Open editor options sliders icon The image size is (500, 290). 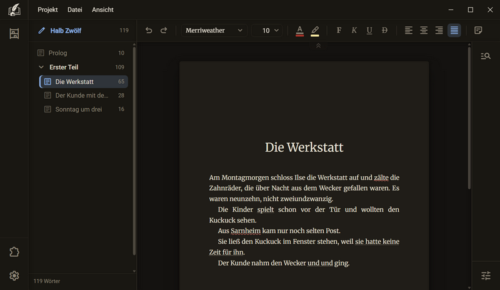pyautogui.click(x=486, y=276)
